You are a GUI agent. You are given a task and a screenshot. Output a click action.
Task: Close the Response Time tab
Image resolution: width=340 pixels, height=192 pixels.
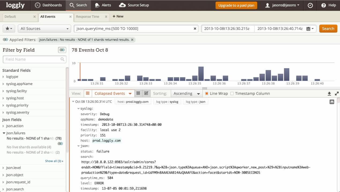coord(106,17)
